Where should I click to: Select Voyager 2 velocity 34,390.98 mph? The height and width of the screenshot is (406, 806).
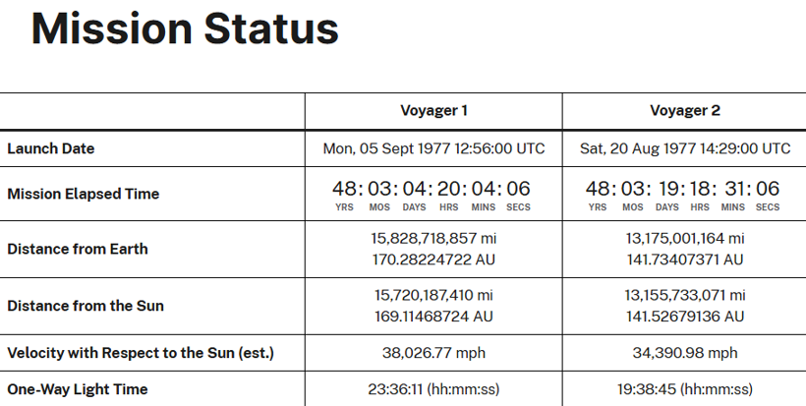pos(684,353)
